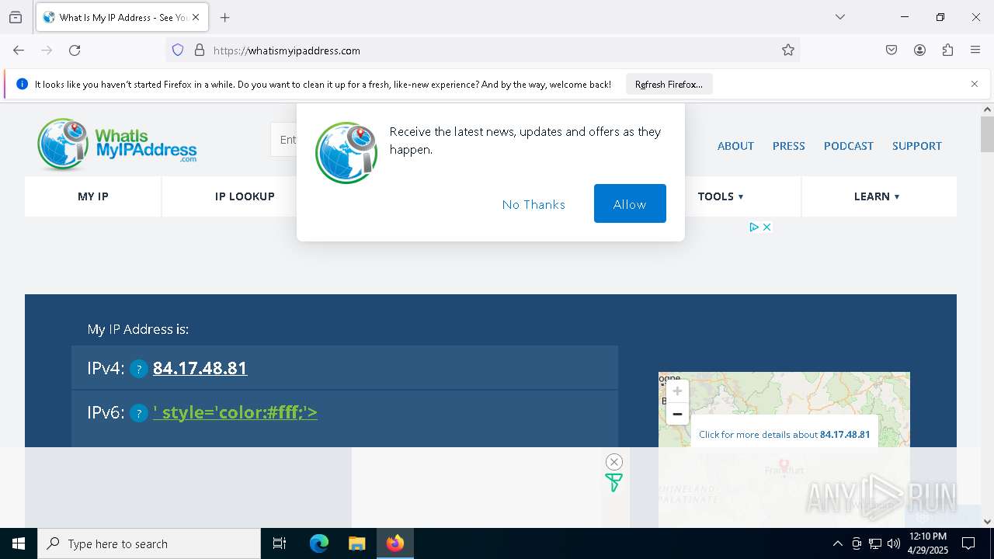The height and width of the screenshot is (559, 994).
Task: Click the Freestar ad logo icon
Action: coord(613,483)
